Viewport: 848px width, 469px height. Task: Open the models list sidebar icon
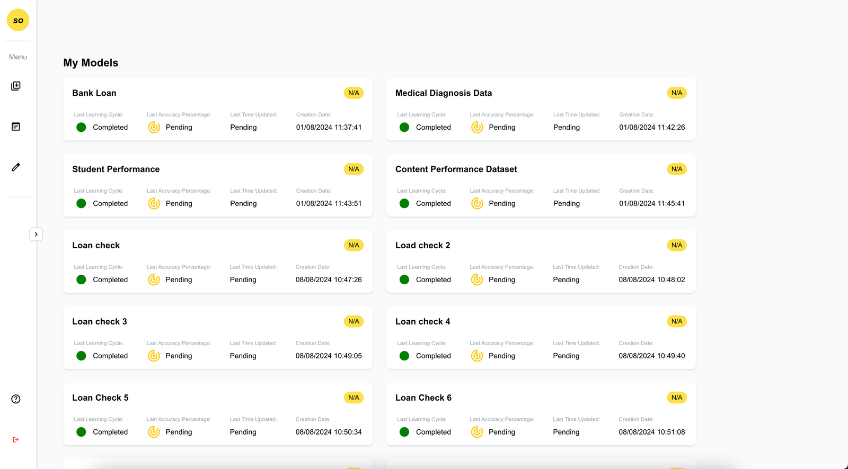tap(16, 127)
